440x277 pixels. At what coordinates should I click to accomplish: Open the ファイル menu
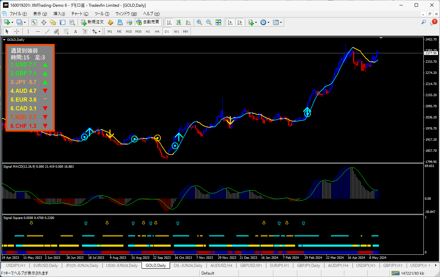(18, 14)
